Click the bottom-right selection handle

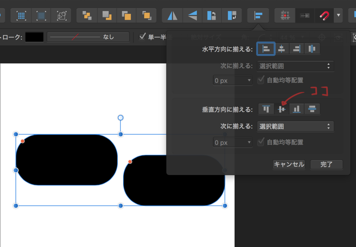225,206
